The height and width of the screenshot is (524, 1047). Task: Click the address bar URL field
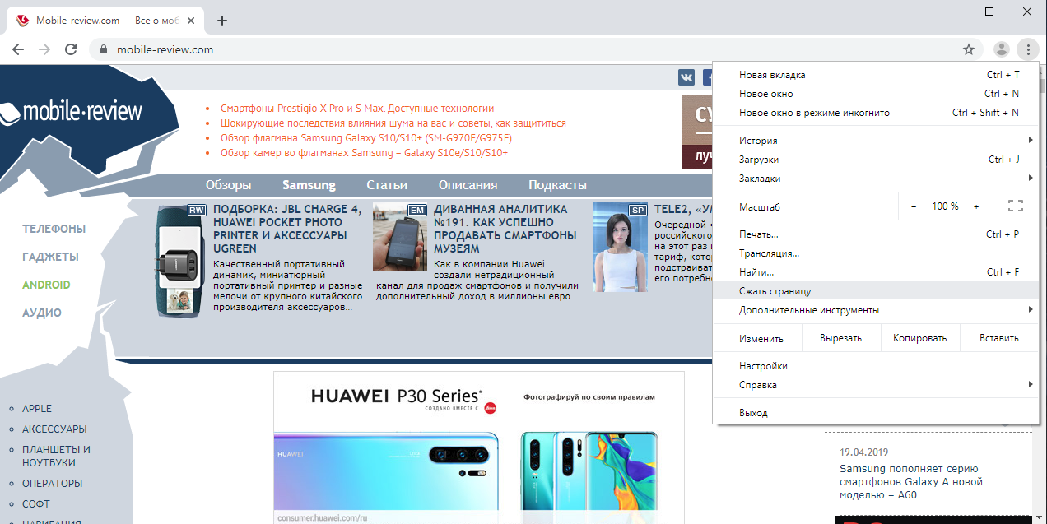point(527,49)
